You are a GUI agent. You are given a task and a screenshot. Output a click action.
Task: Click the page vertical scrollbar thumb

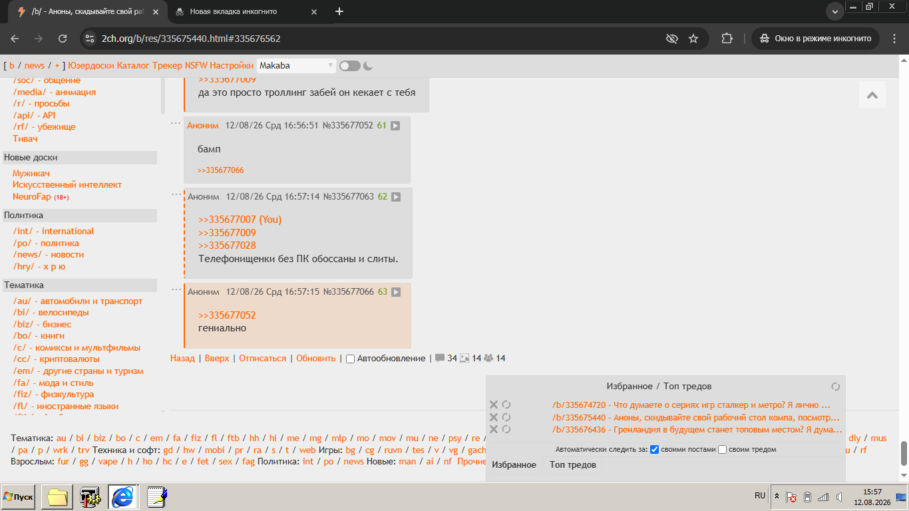(x=904, y=454)
